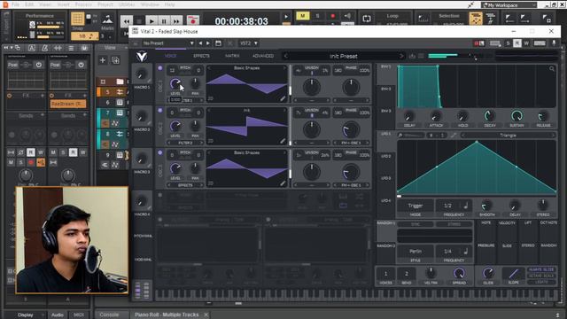Select previous OSC 2 wavetable arrow
567x319 pixels.
click(209, 110)
